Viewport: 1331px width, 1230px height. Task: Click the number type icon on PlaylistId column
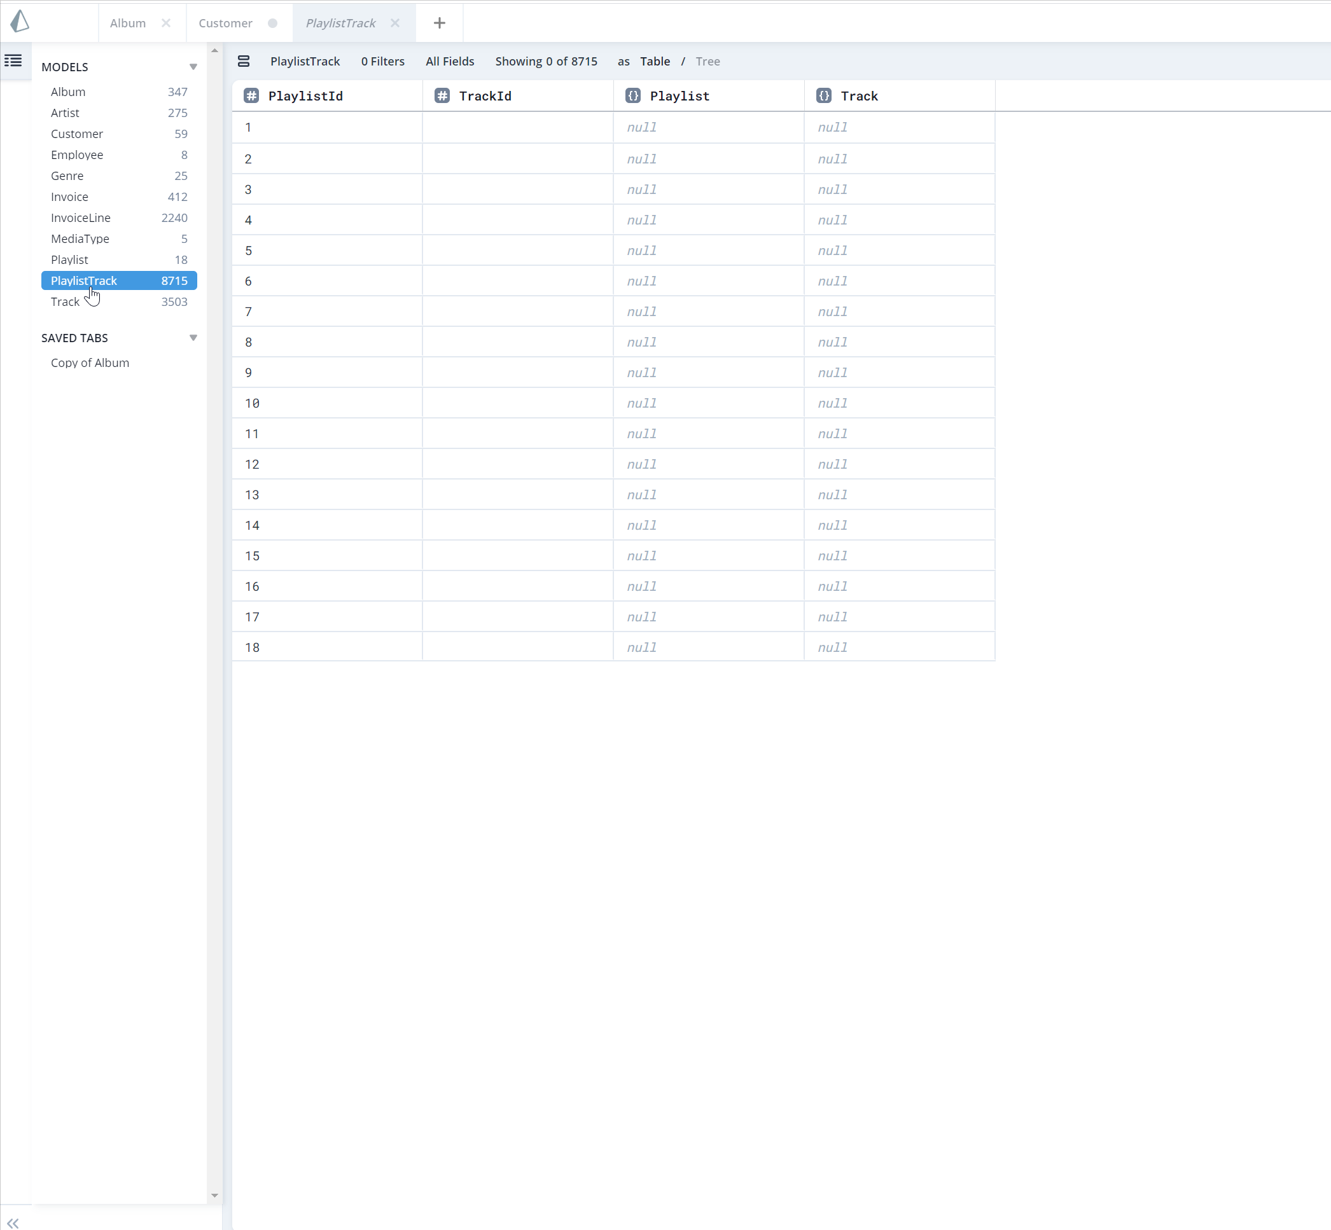[x=251, y=95]
